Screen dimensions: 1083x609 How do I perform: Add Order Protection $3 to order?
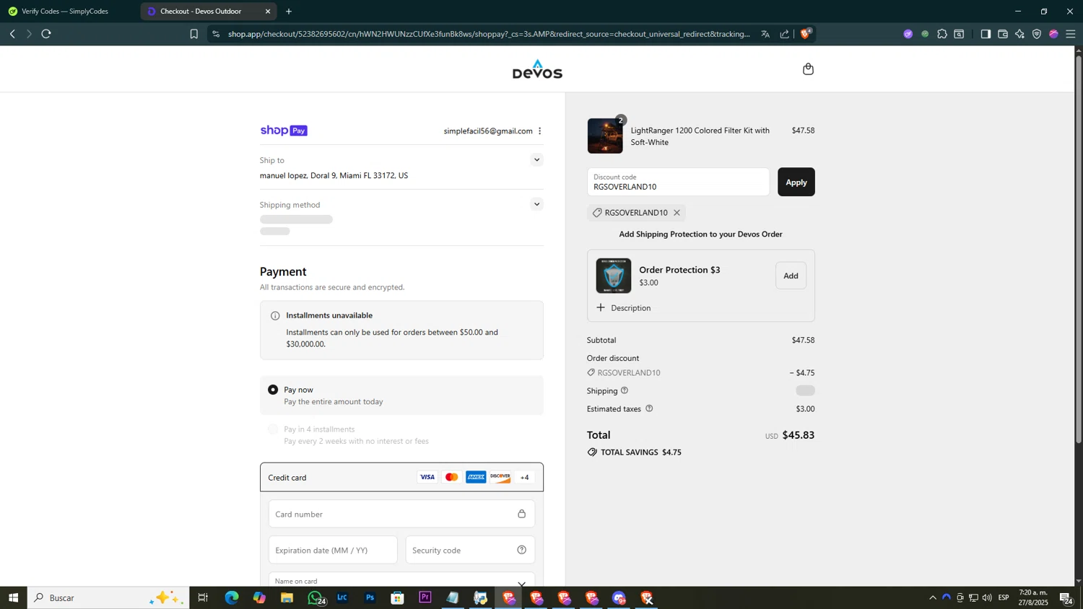tap(791, 276)
